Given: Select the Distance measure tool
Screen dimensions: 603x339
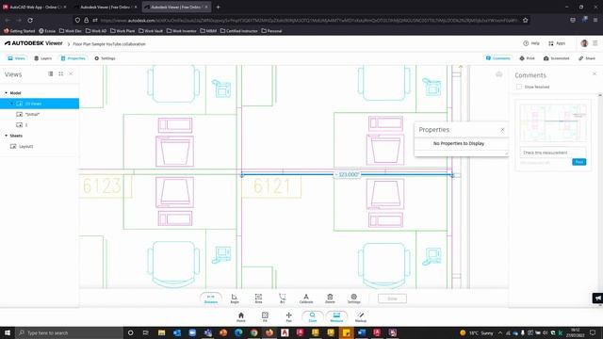Looking at the screenshot, I should (211, 299).
